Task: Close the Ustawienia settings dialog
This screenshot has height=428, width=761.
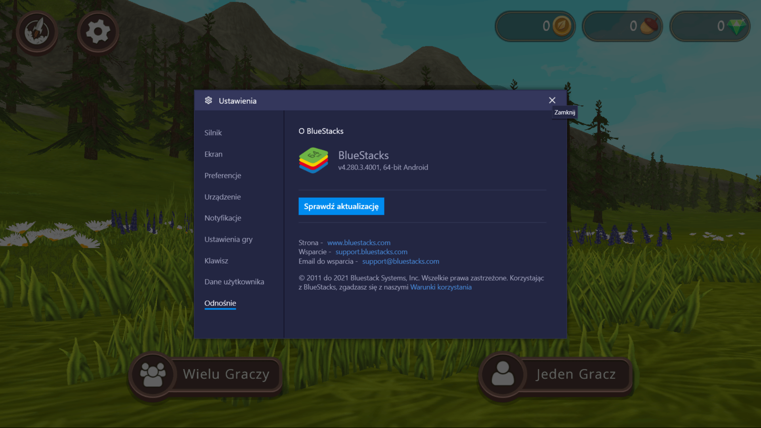Action: (552, 100)
